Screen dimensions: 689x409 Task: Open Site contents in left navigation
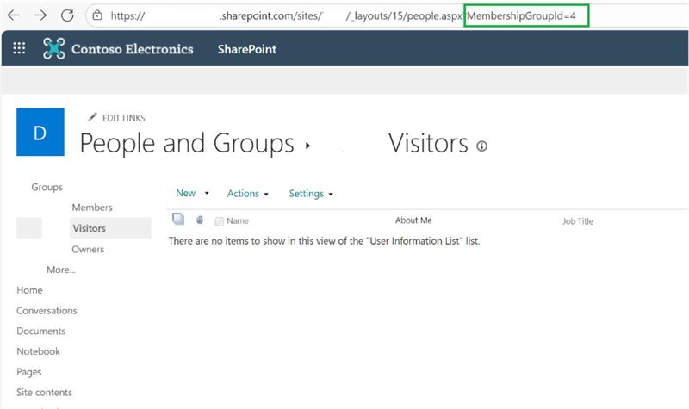click(45, 393)
